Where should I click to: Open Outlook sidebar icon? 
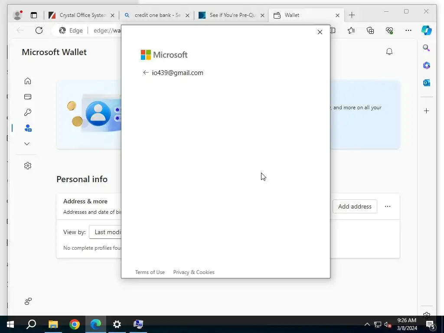[x=427, y=83]
